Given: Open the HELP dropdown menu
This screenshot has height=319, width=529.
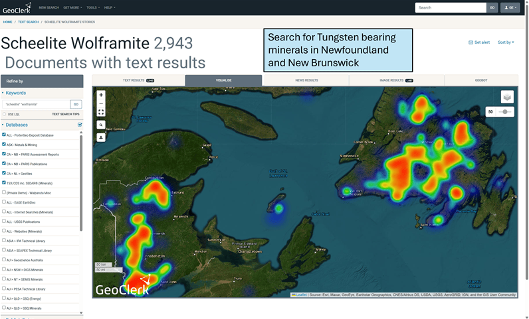Looking at the screenshot, I should pos(110,7).
